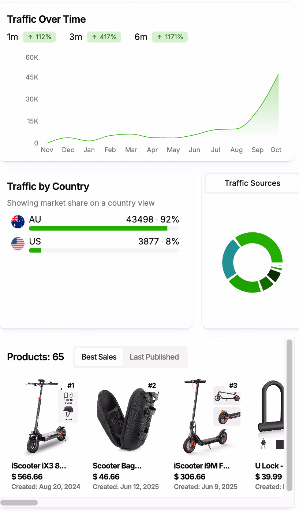Open the Traffic Sources panel header
The width and height of the screenshot is (299, 511).
(253, 183)
